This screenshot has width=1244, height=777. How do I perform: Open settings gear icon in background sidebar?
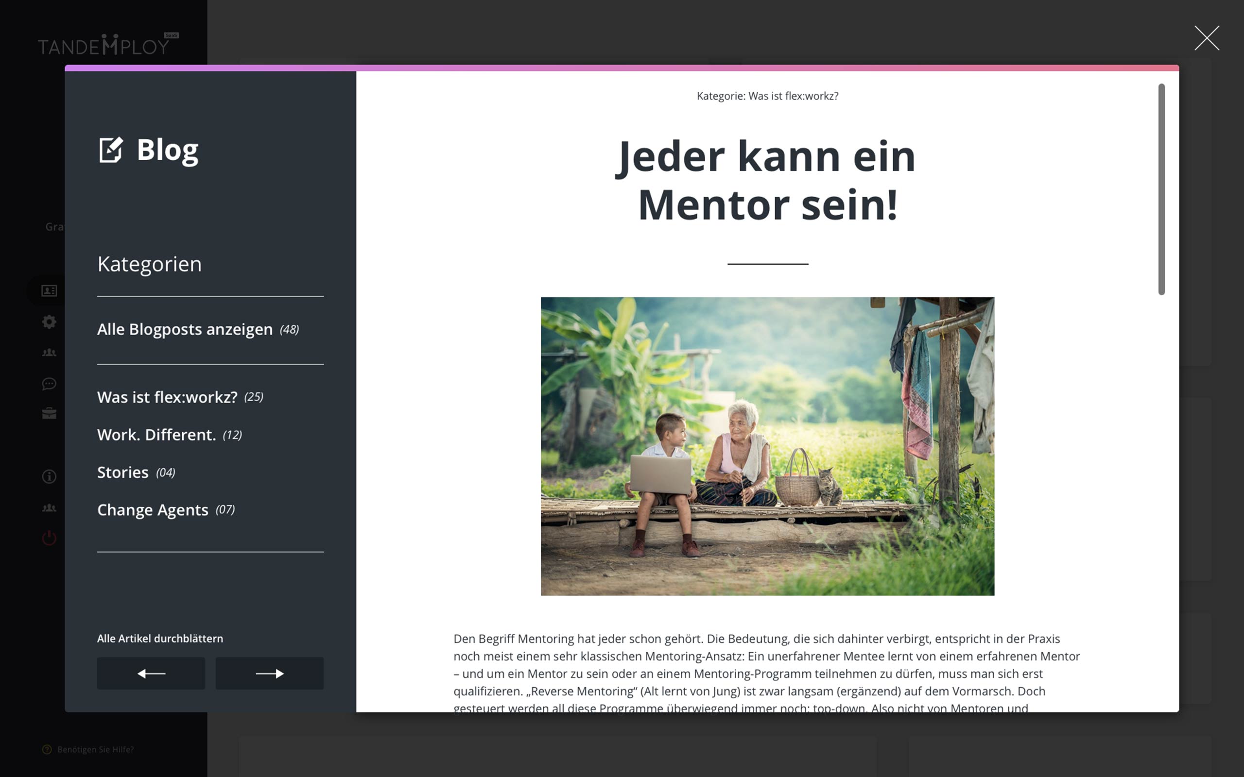pyautogui.click(x=50, y=321)
